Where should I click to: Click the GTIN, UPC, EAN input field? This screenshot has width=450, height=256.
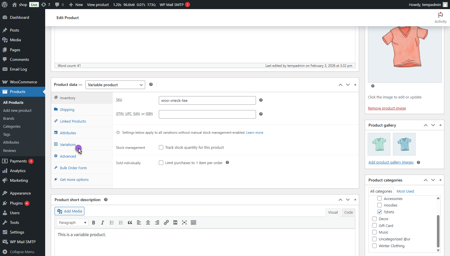[x=207, y=114]
